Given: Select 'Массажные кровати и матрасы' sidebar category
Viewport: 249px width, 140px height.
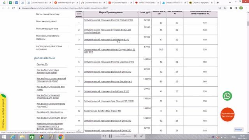Looking at the screenshot, I should tap(47, 37).
